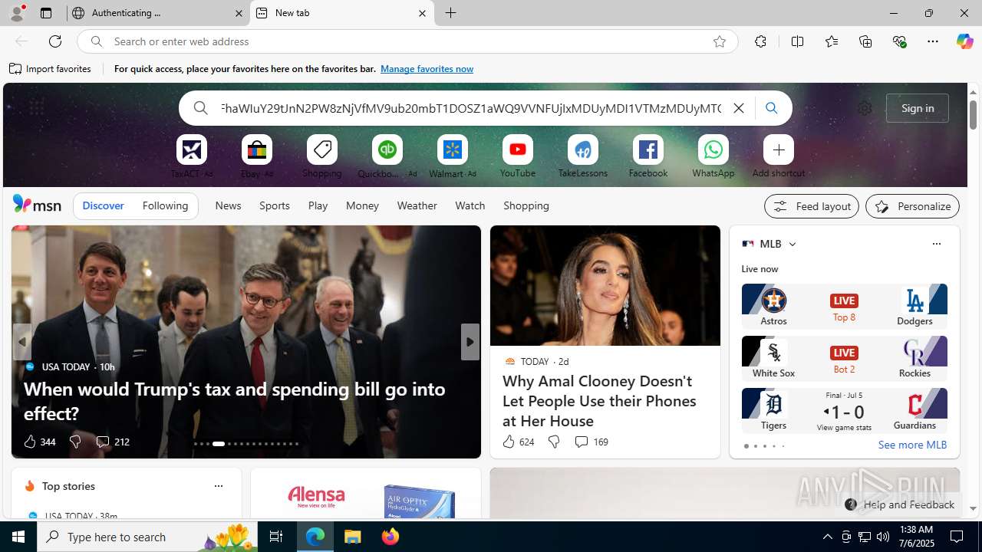Viewport: 982px width, 552px height.
Task: Like the Amal Clooney article
Action: pyautogui.click(x=518, y=442)
